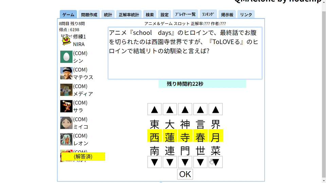
Task: Click サラ's dark avatar image
Action: pyautogui.click(x=66, y=106)
